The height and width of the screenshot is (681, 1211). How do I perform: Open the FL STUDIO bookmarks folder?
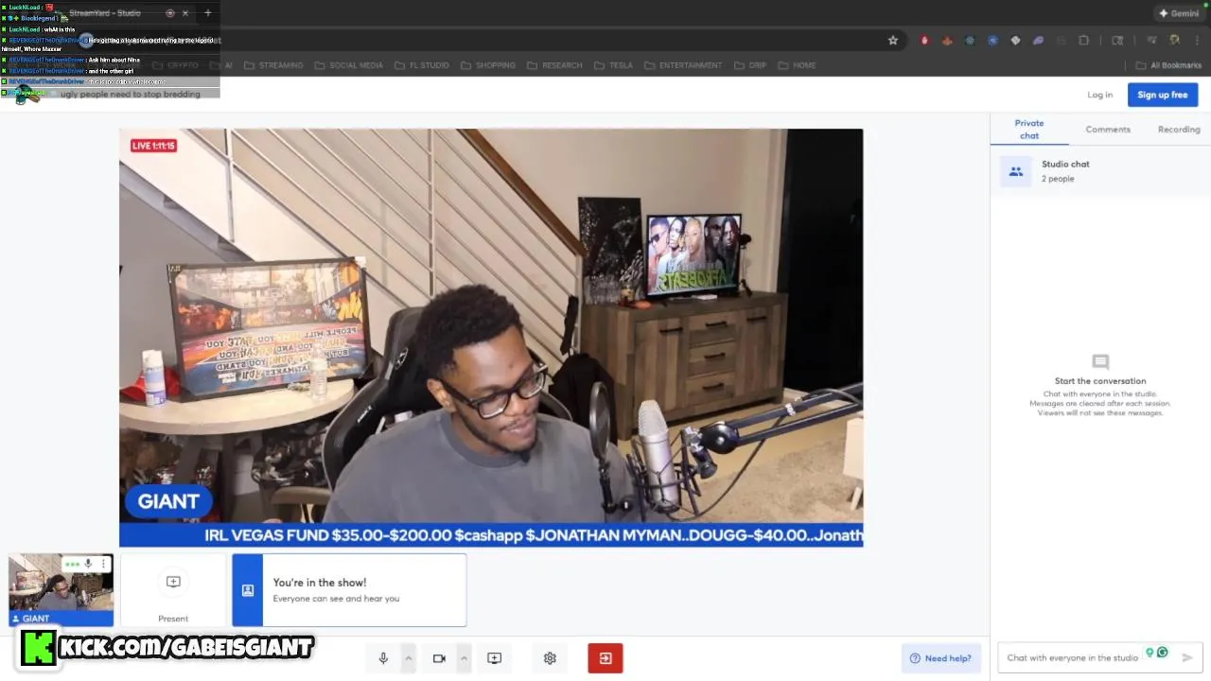pos(422,65)
